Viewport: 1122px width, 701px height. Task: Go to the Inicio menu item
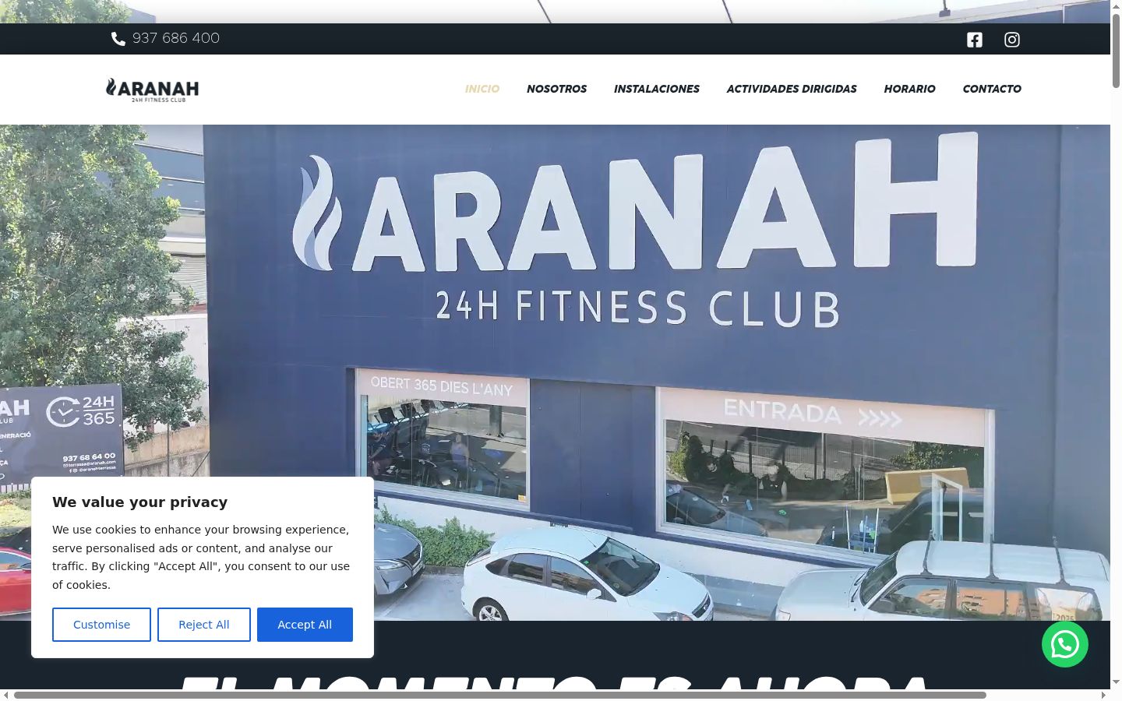[x=482, y=89]
